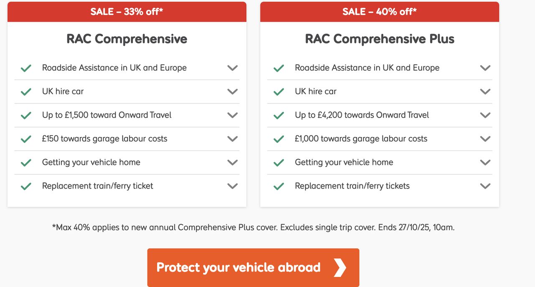Expand Roadside Assistance chevron under RAC Comprehensive

[232, 68]
